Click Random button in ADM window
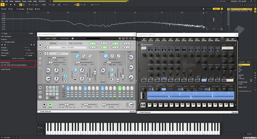The width and height of the screenshot is (257, 139). tap(234, 112)
